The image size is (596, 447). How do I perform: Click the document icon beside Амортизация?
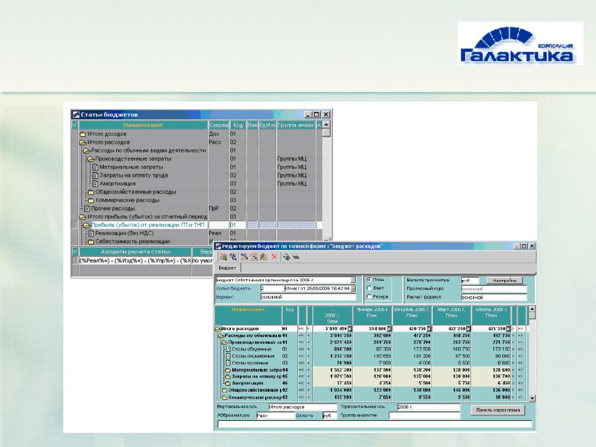coord(96,184)
